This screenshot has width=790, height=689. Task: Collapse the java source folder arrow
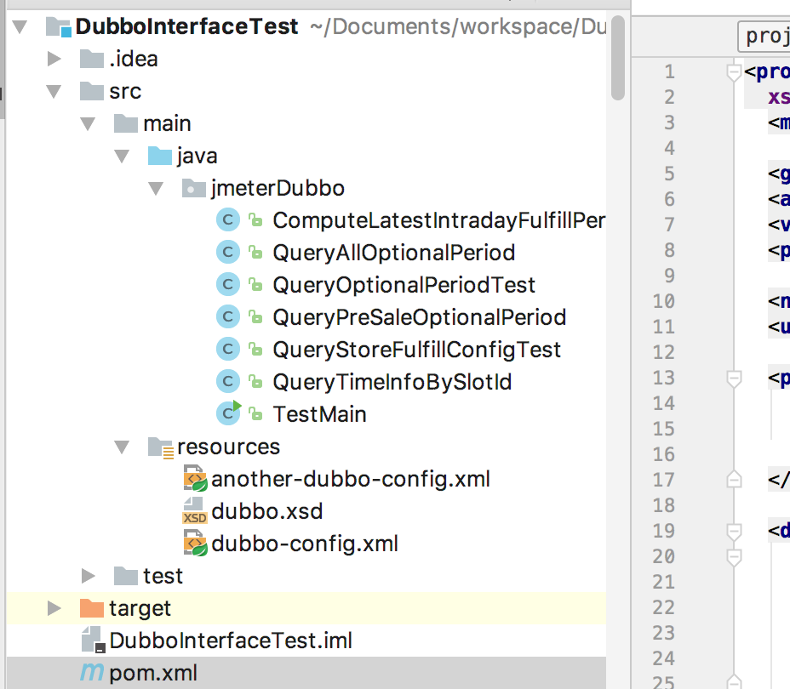click(x=122, y=156)
